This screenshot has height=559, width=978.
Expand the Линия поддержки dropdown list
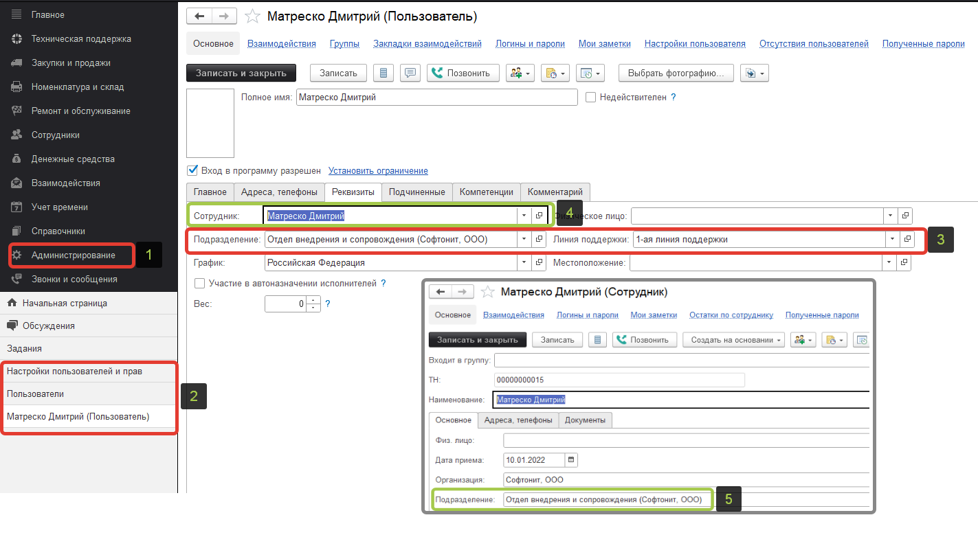point(892,240)
